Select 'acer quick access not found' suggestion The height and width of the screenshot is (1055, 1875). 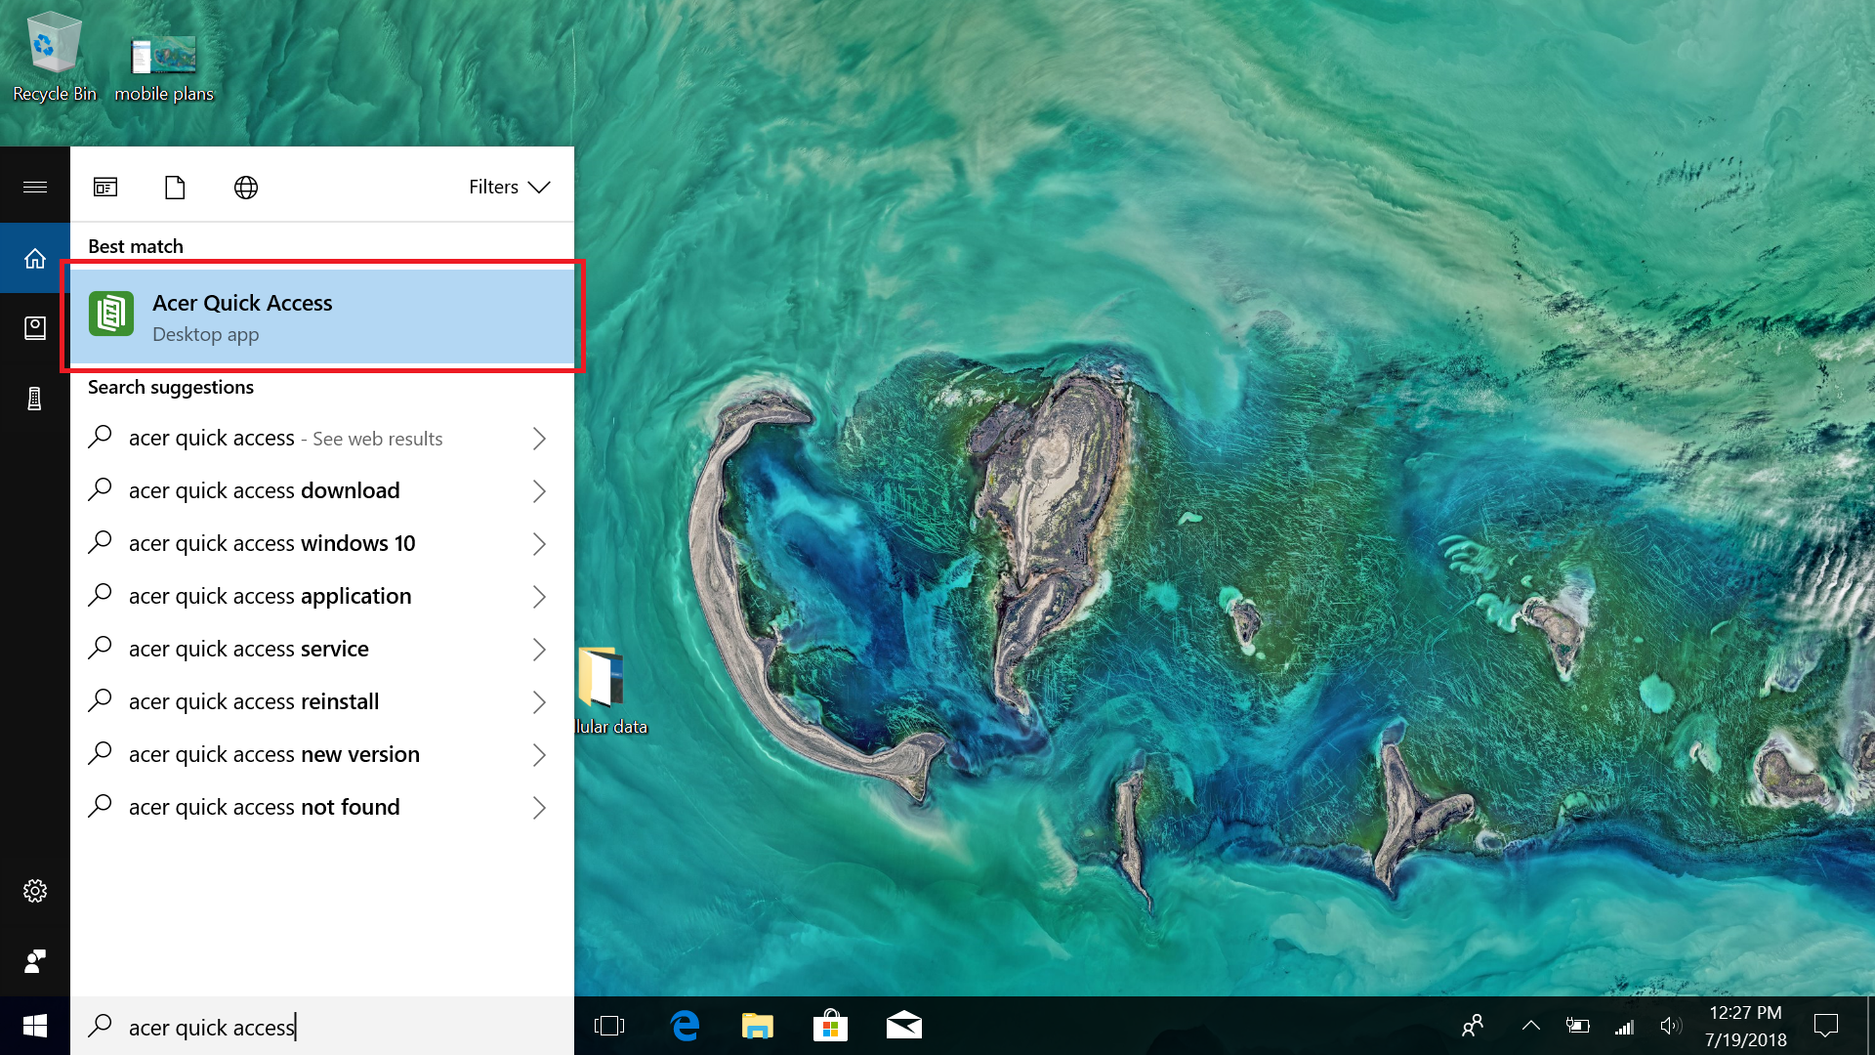(x=322, y=807)
